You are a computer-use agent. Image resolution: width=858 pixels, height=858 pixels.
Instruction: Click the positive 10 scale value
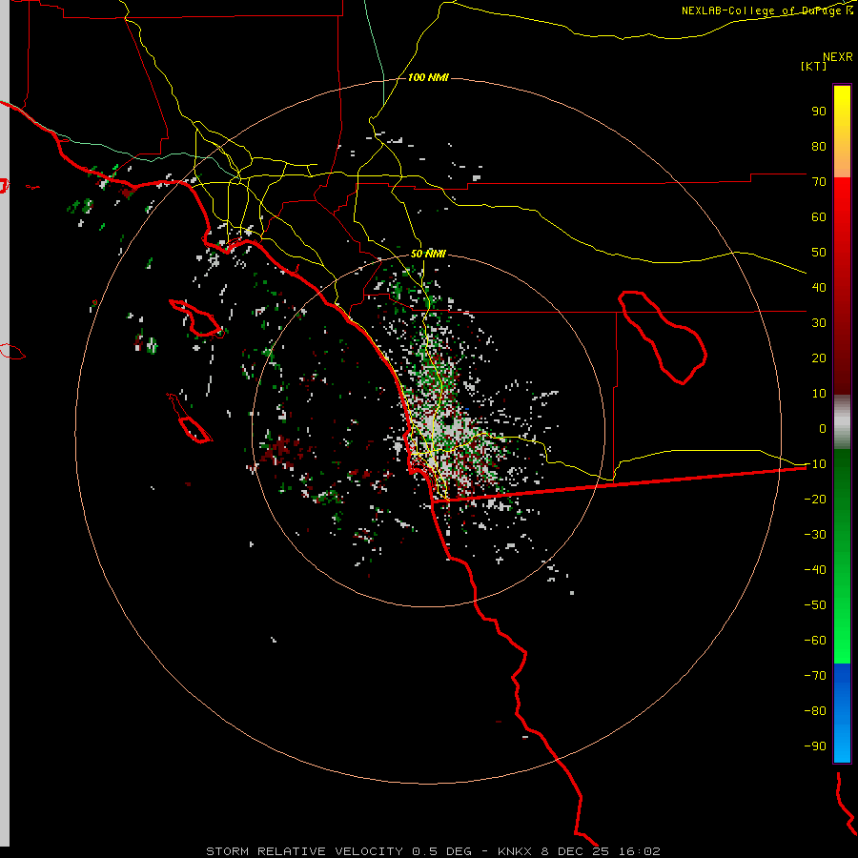pos(819,394)
